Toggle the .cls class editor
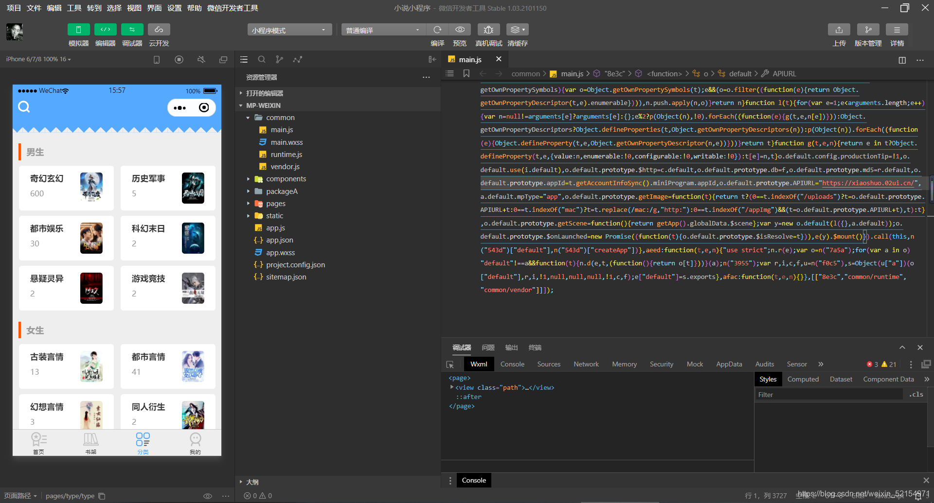Viewport: 934px width, 503px height. pyautogui.click(x=916, y=395)
